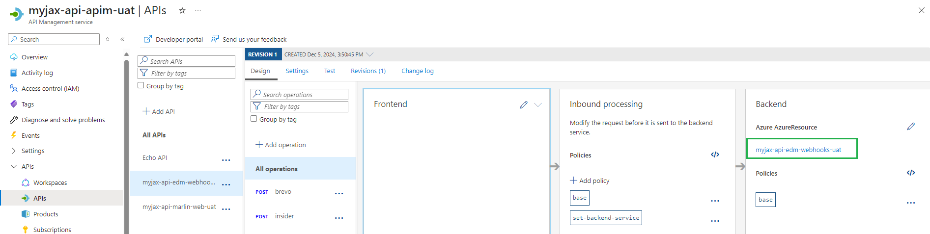The height and width of the screenshot is (234, 930).
Task: Click Send us your feedback
Action: (249, 39)
